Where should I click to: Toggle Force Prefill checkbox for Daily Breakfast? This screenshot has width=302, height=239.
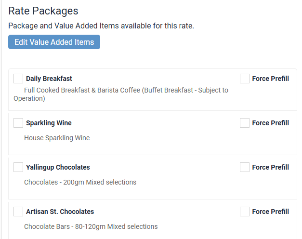(245, 79)
